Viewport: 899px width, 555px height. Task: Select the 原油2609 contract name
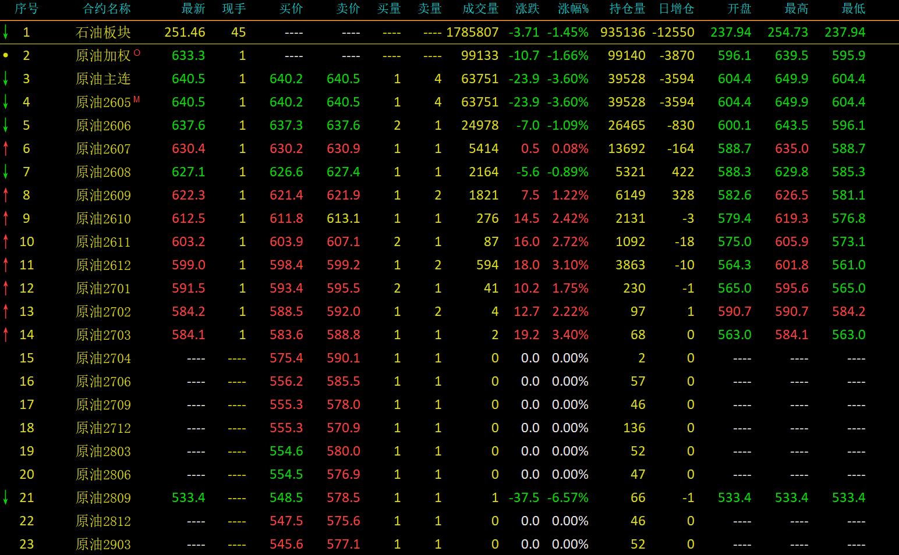(103, 195)
